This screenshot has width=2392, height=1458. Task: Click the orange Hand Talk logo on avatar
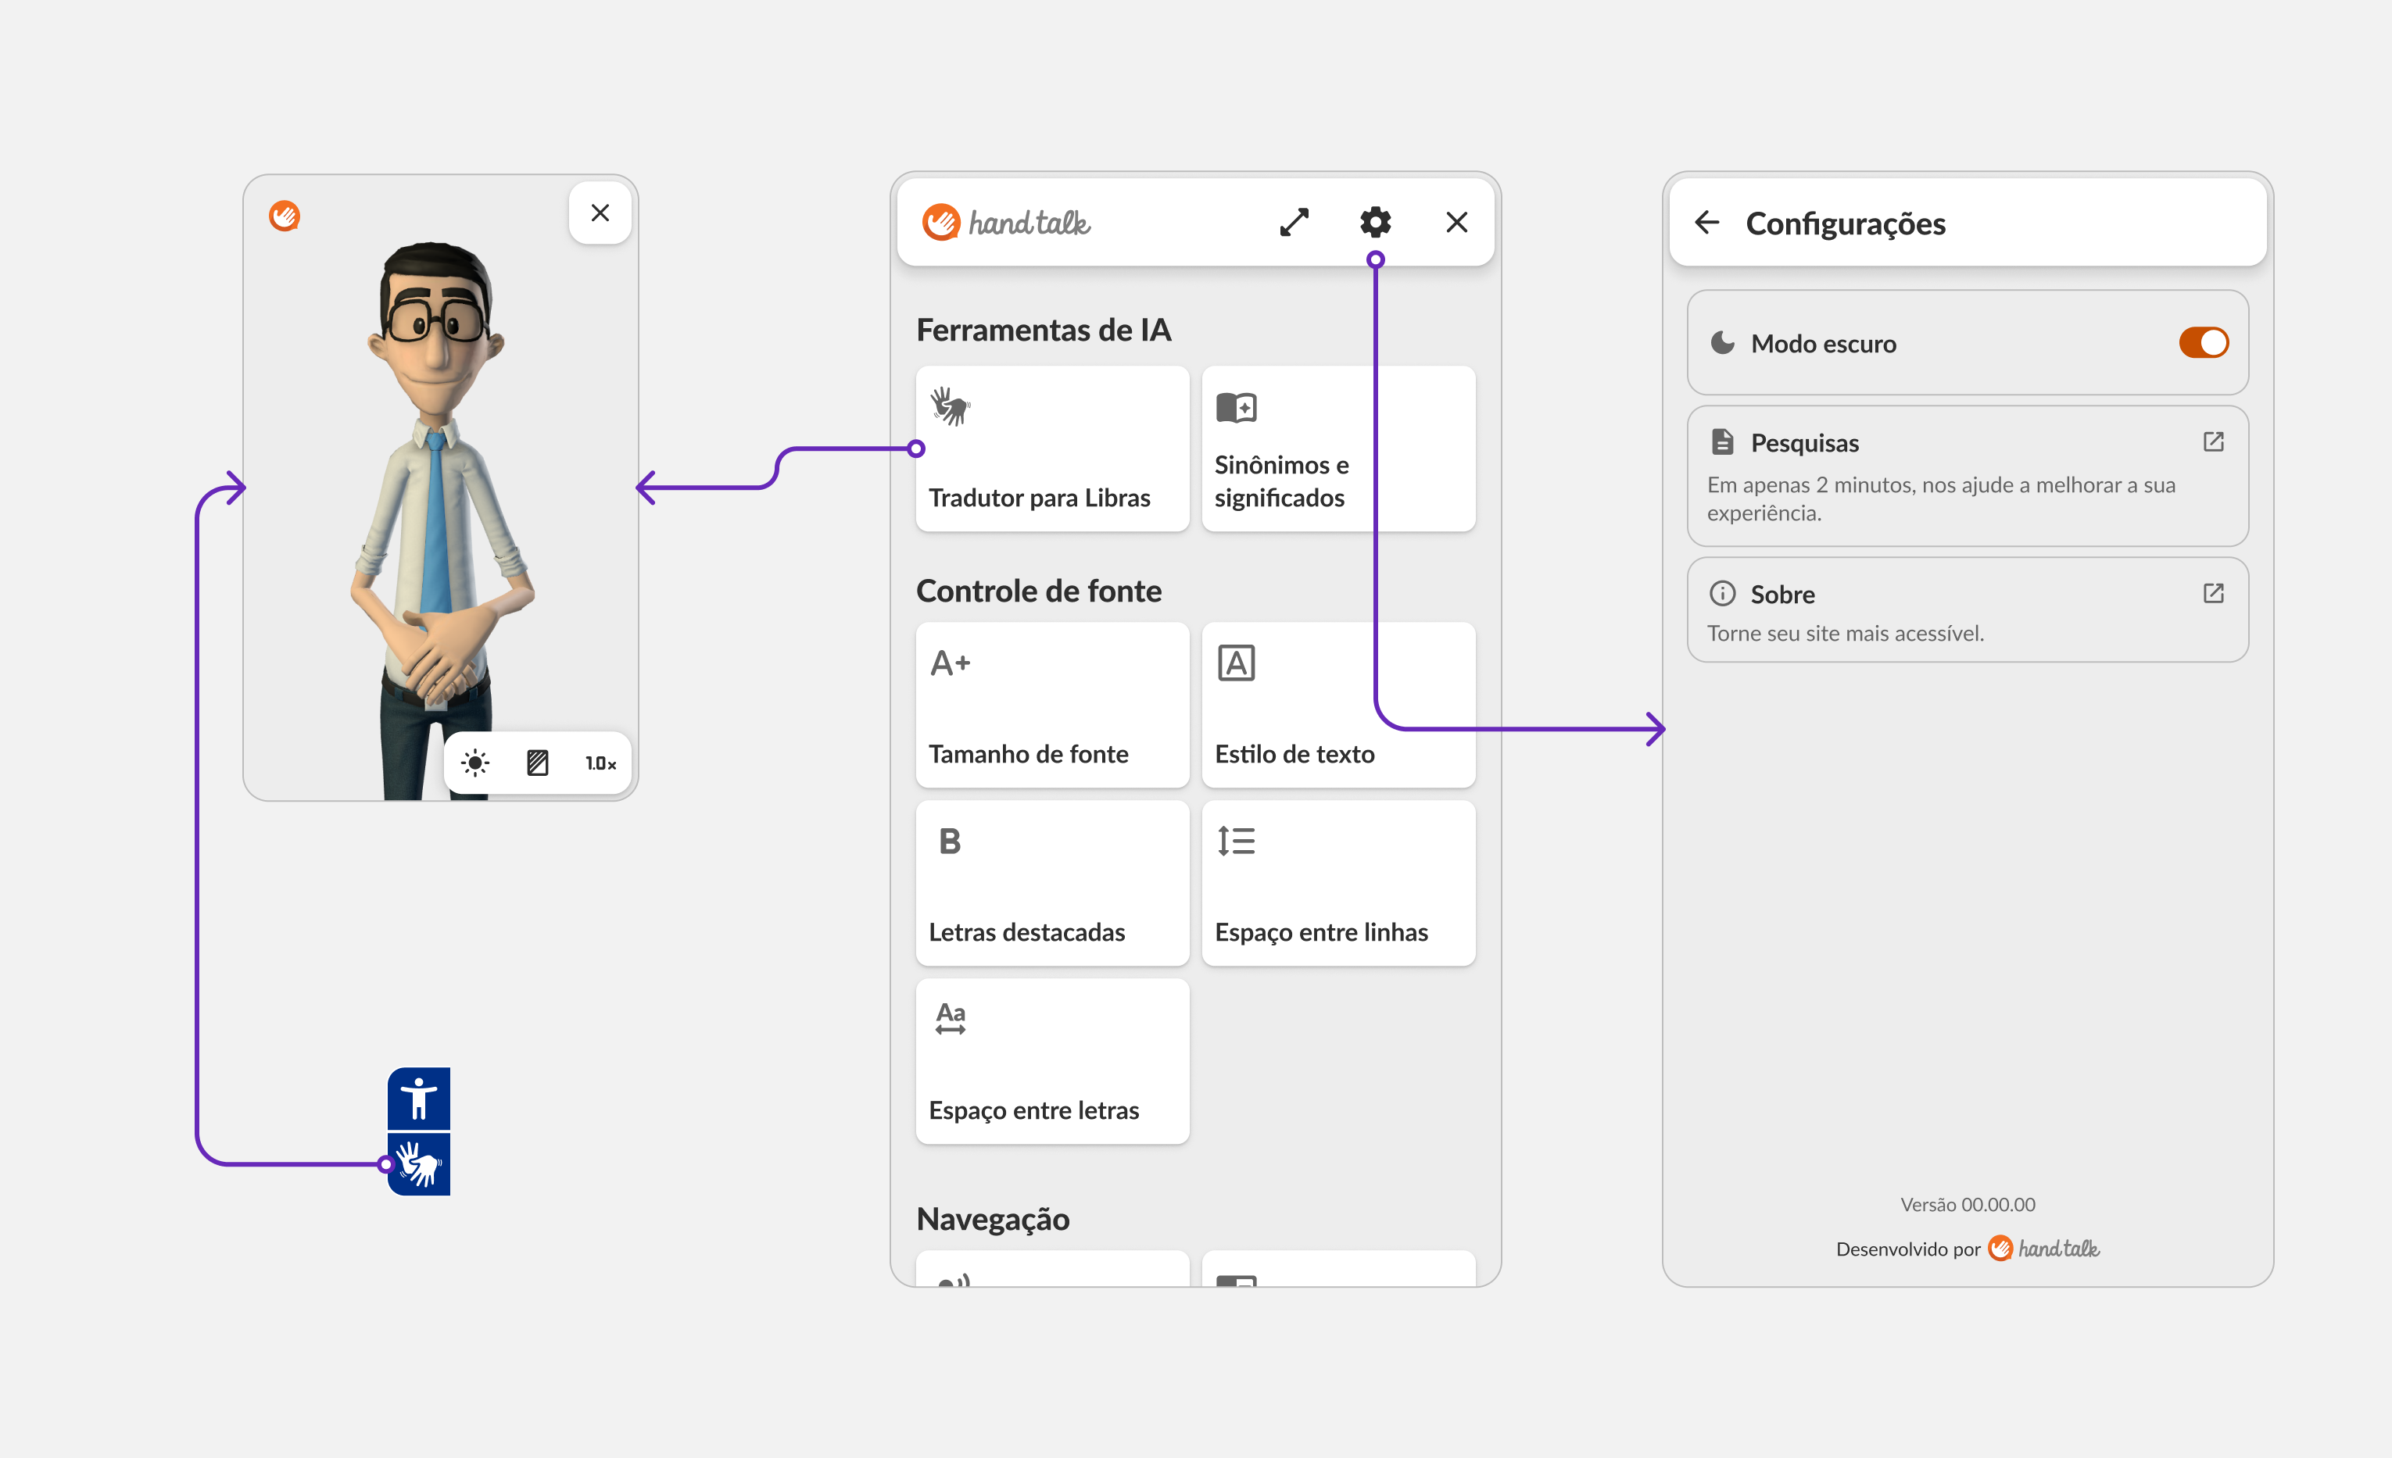[x=285, y=216]
